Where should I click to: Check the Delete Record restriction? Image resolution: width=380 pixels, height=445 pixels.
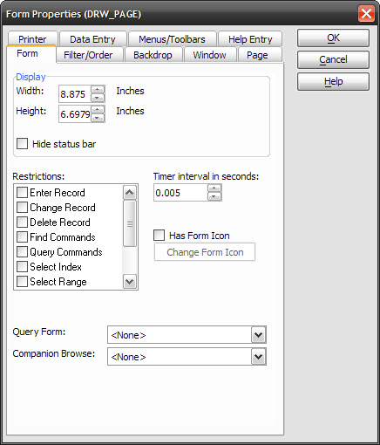22,222
